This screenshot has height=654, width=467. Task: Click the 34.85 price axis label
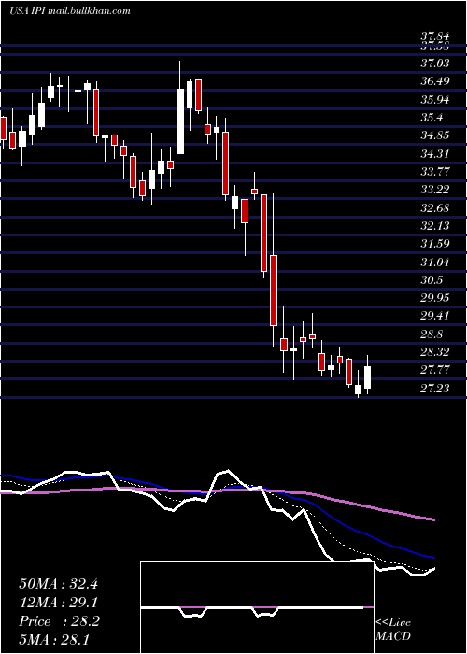(435, 135)
